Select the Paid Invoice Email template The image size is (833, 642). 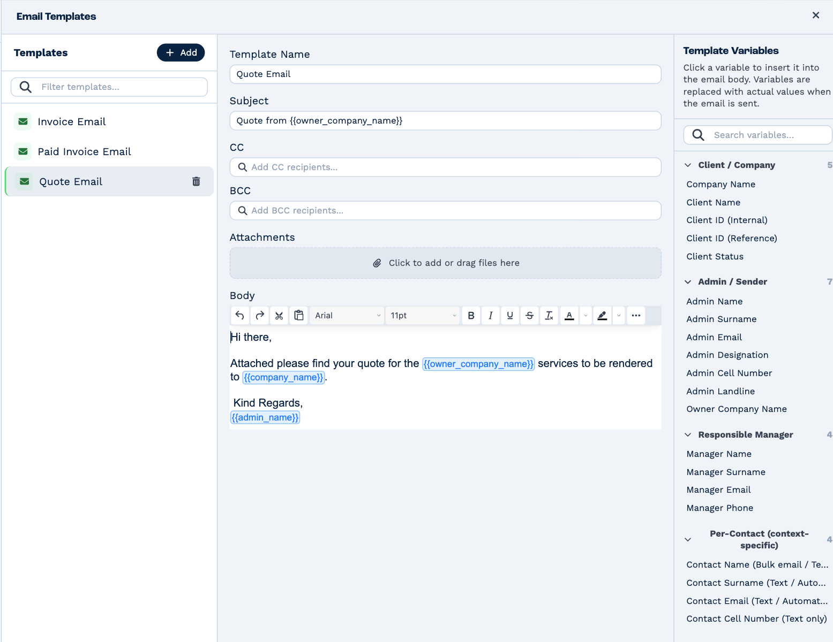109,151
